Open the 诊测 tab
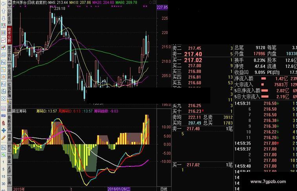This screenshot has height=191, width=297. coord(9,181)
